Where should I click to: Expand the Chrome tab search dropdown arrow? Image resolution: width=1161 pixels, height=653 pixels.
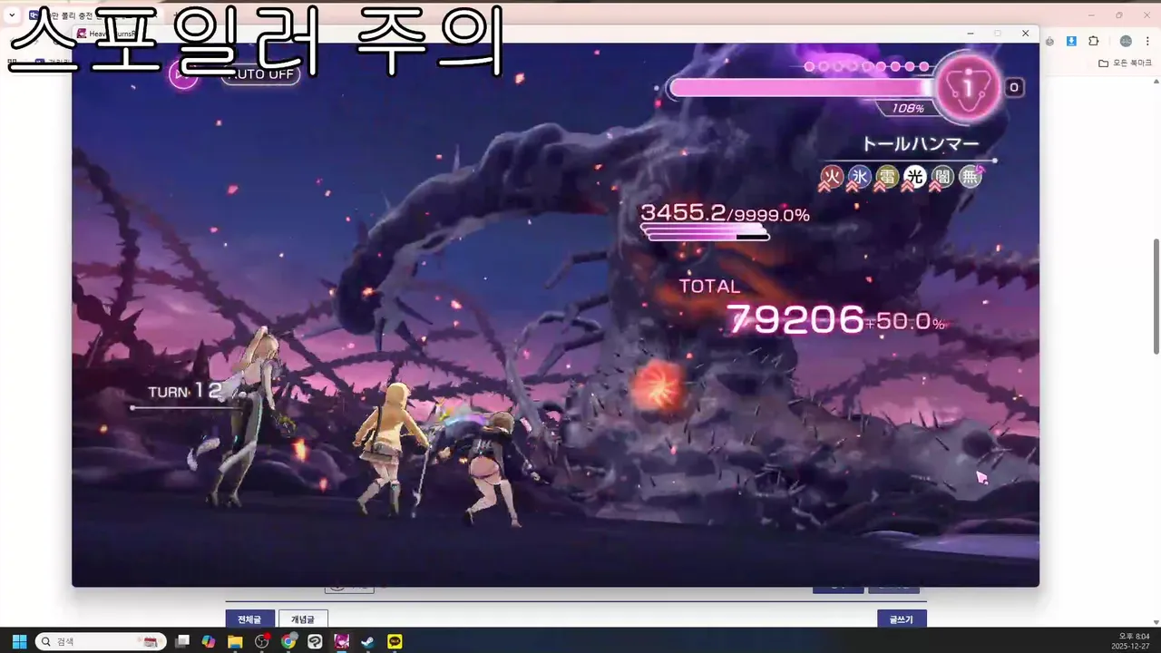(x=12, y=15)
